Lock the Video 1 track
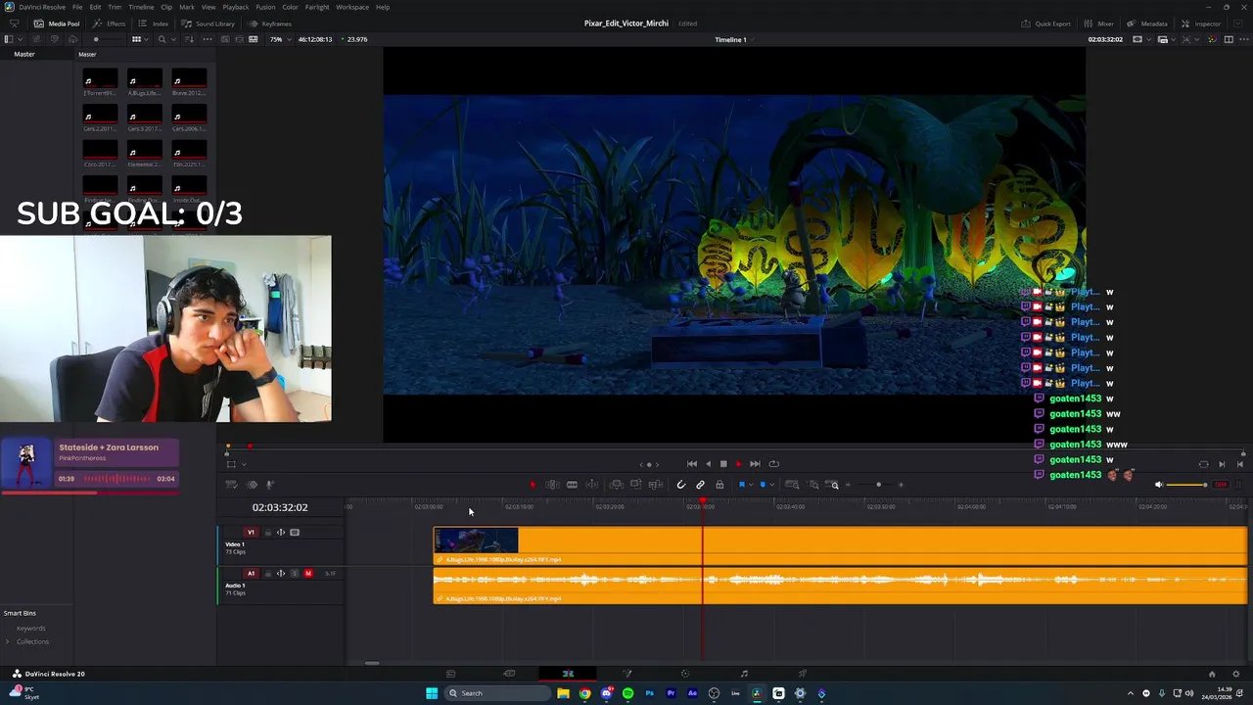The image size is (1253, 705). point(267,533)
